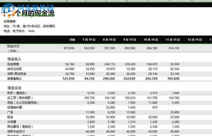The image size is (212, 136).
Task: Select wages value 145,140
Action: (x=110, y=98)
